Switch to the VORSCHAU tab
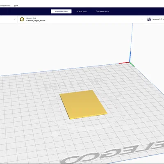The width and height of the screenshot is (164, 164). (82, 11)
